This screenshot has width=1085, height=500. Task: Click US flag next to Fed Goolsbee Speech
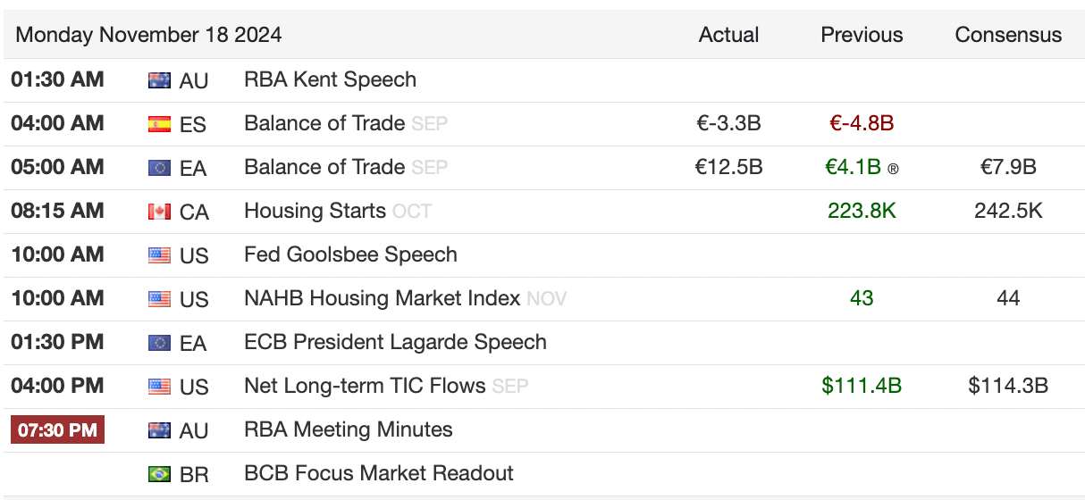159,255
